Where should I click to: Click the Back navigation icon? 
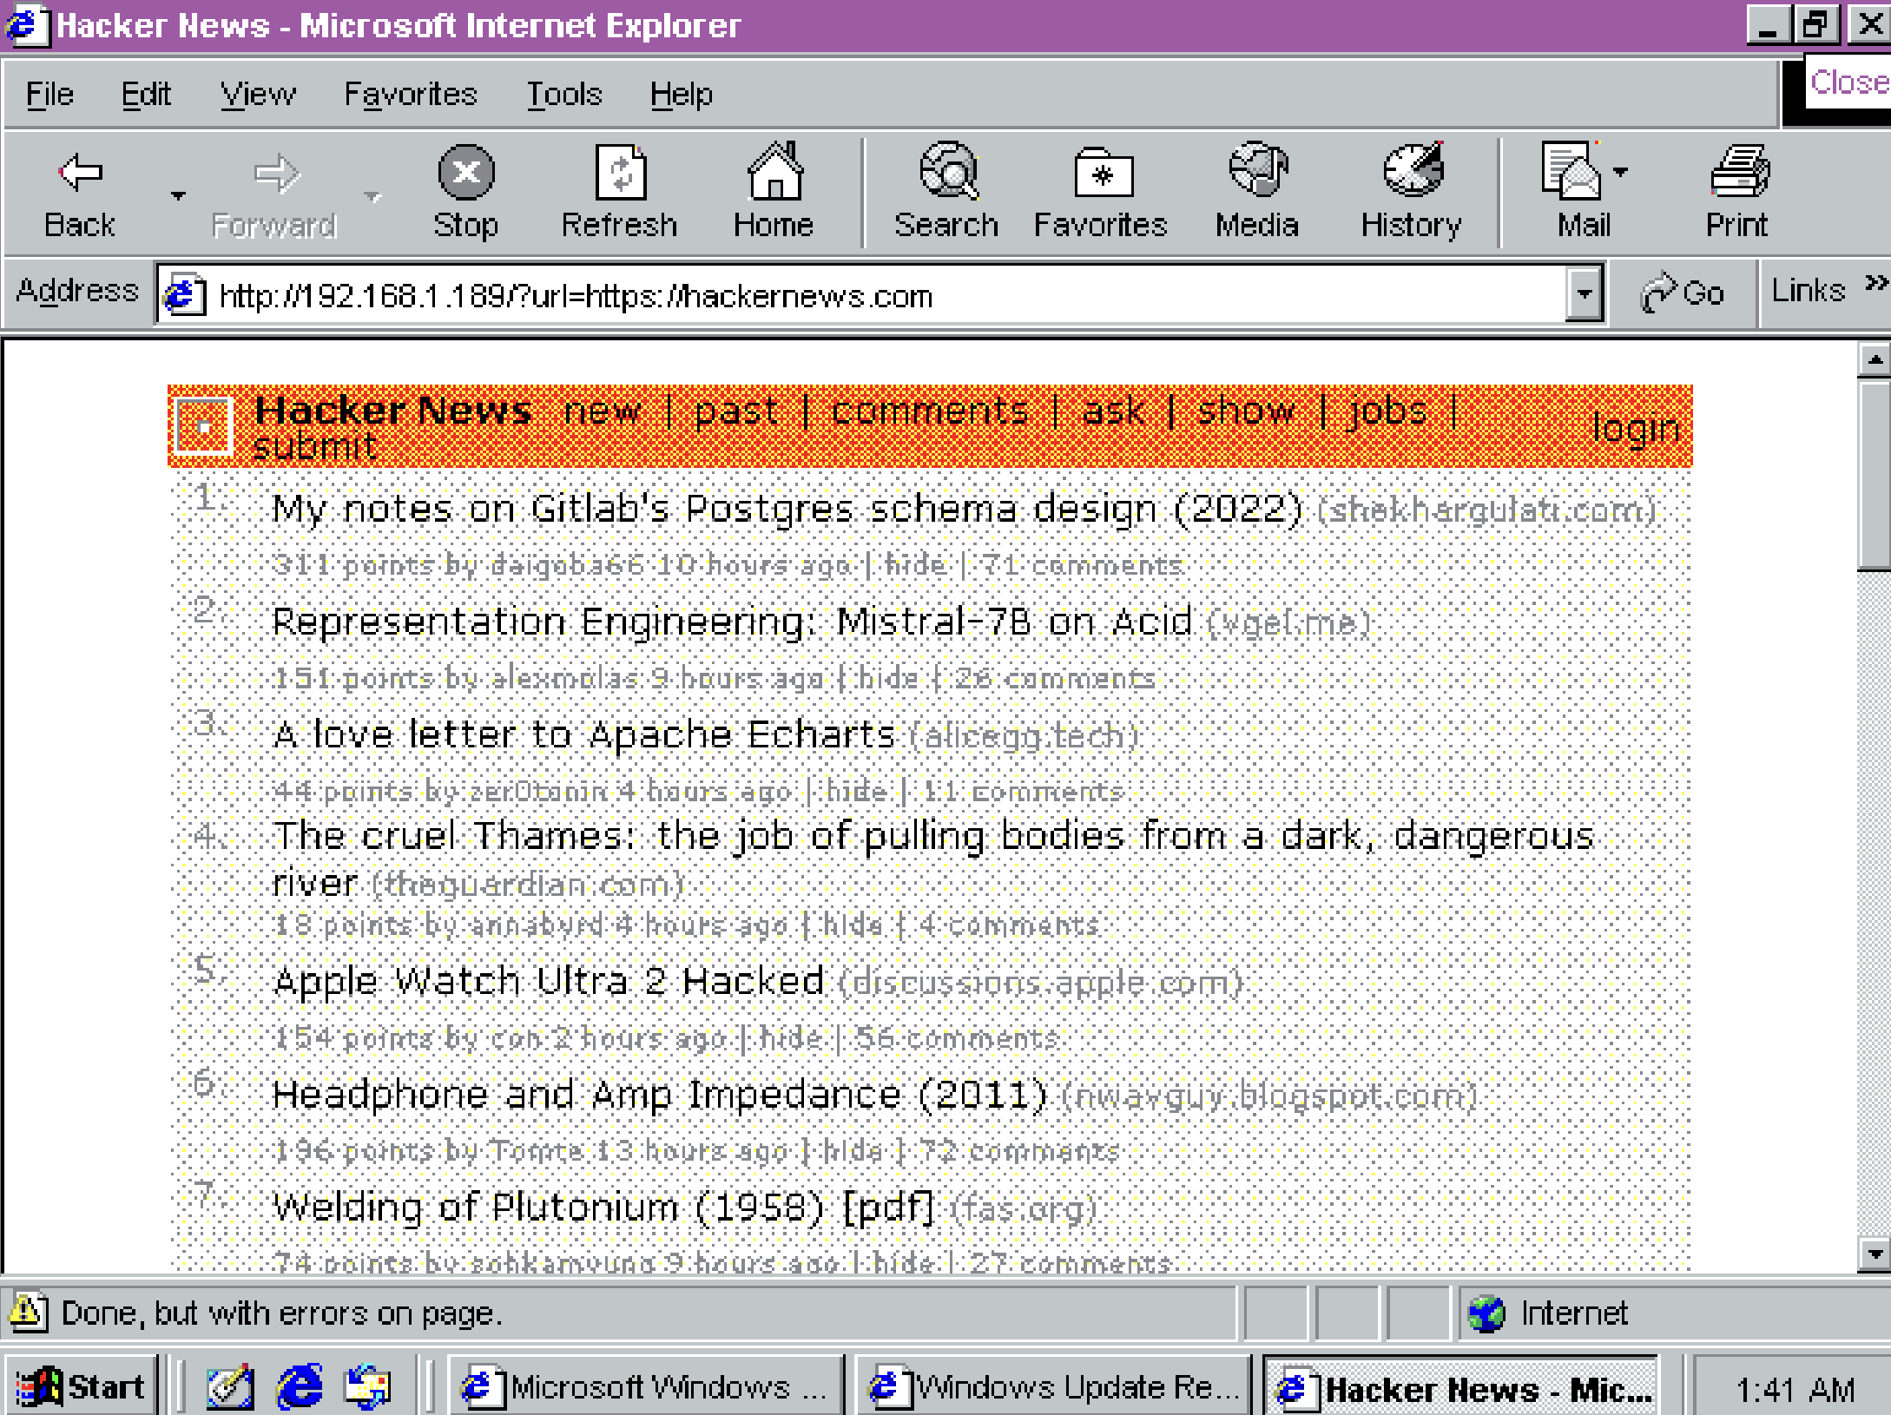(x=78, y=174)
